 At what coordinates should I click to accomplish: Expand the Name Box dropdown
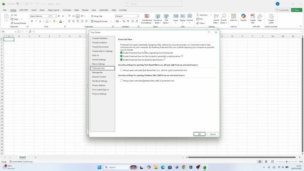[15, 31]
